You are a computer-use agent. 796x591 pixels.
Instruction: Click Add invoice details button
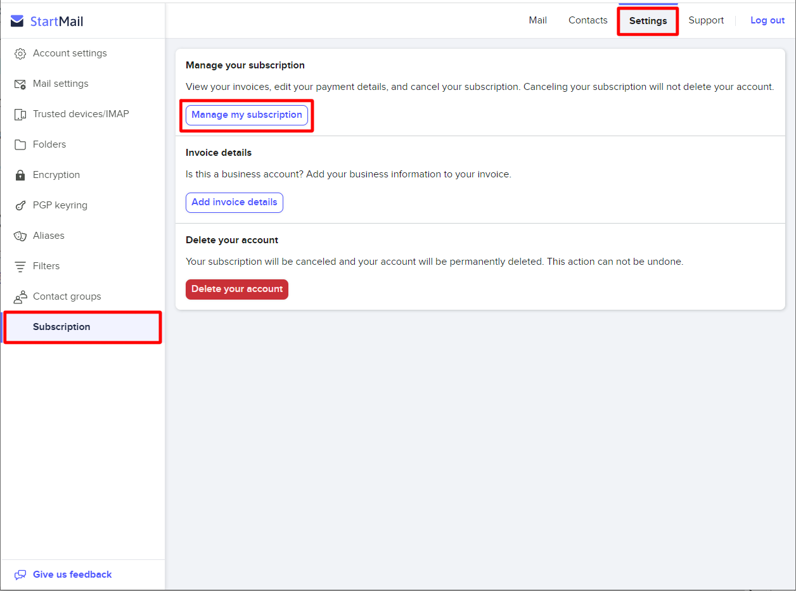(x=234, y=202)
